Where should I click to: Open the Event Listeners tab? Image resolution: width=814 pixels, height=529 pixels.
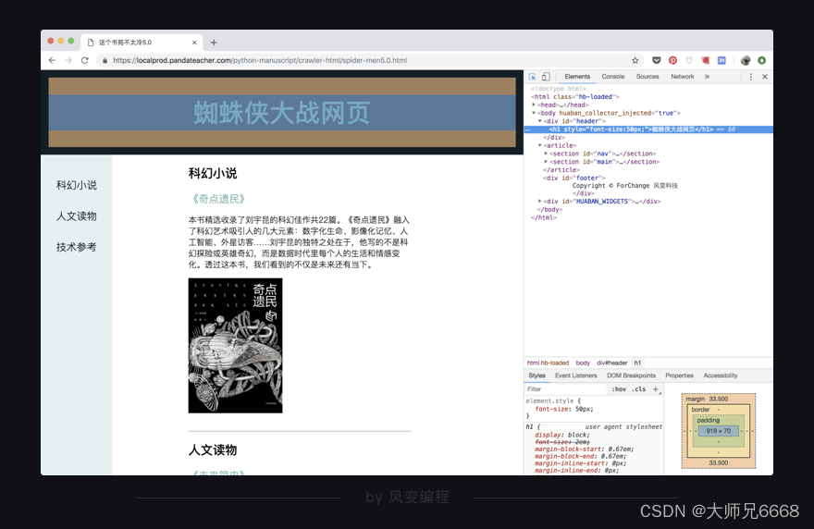(575, 375)
